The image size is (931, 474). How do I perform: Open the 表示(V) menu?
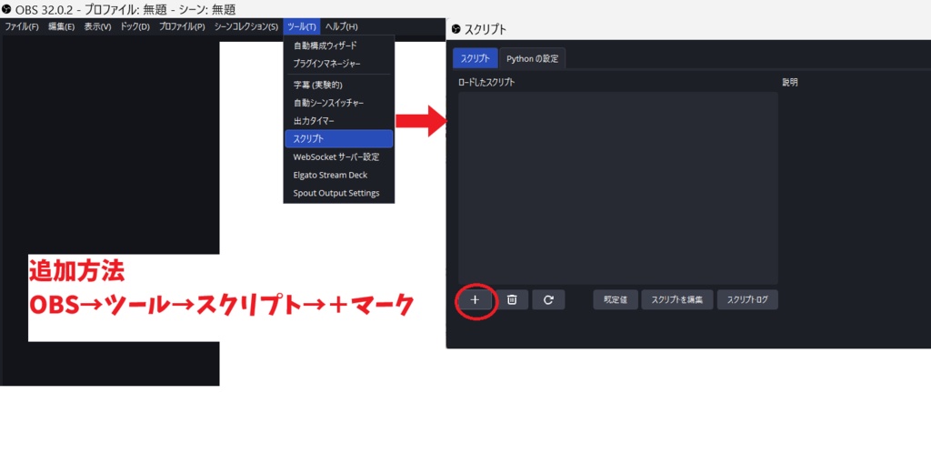[x=97, y=26]
